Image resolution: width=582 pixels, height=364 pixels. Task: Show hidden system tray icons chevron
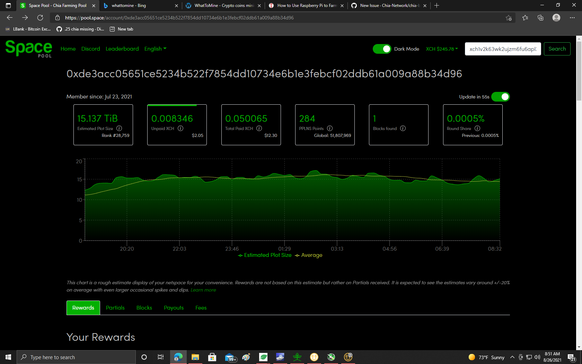tap(512, 357)
